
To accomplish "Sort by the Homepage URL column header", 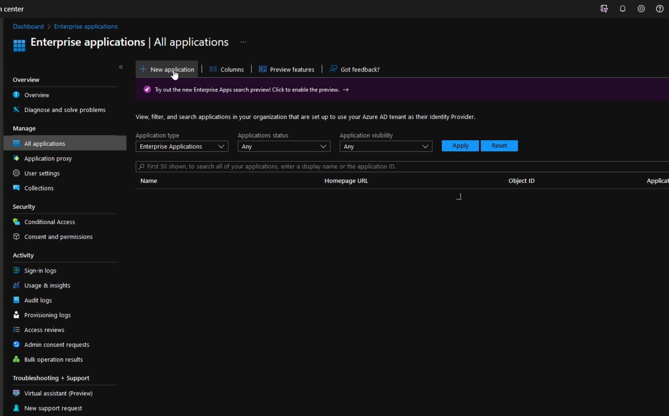I will (x=346, y=181).
